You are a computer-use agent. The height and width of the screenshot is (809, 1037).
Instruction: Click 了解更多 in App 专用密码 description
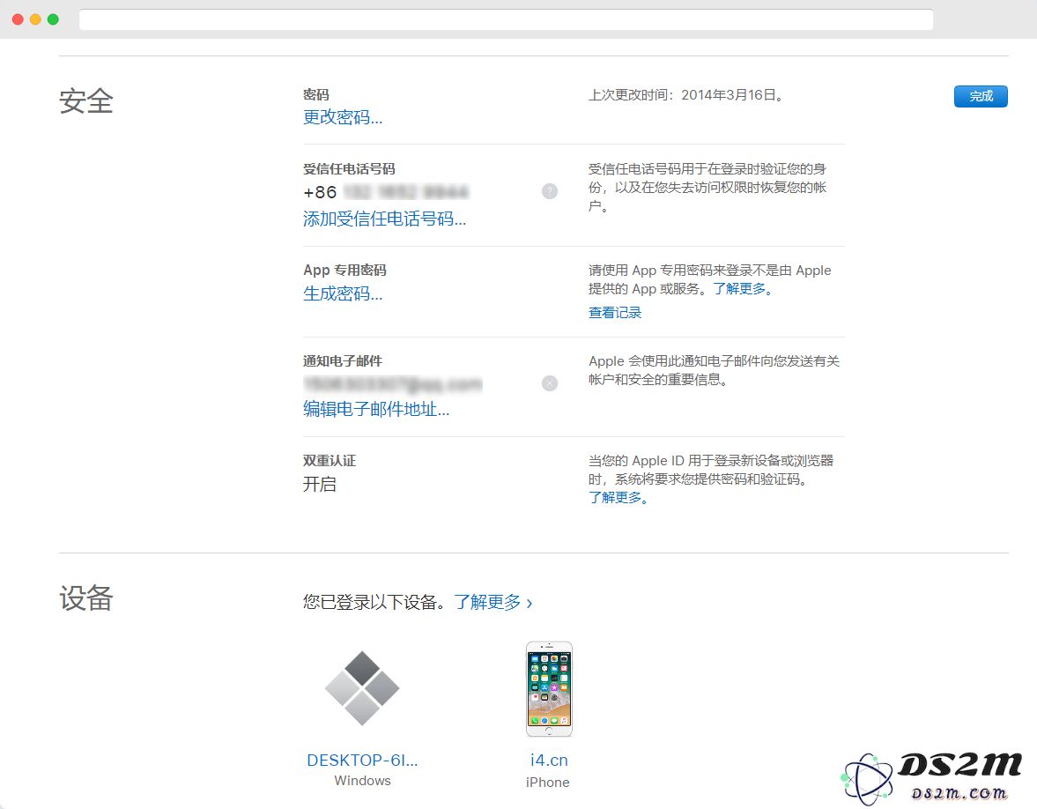coord(742,289)
